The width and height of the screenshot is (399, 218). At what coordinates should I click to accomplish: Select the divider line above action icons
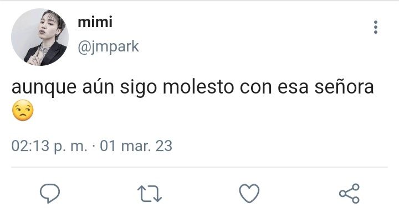(199, 167)
